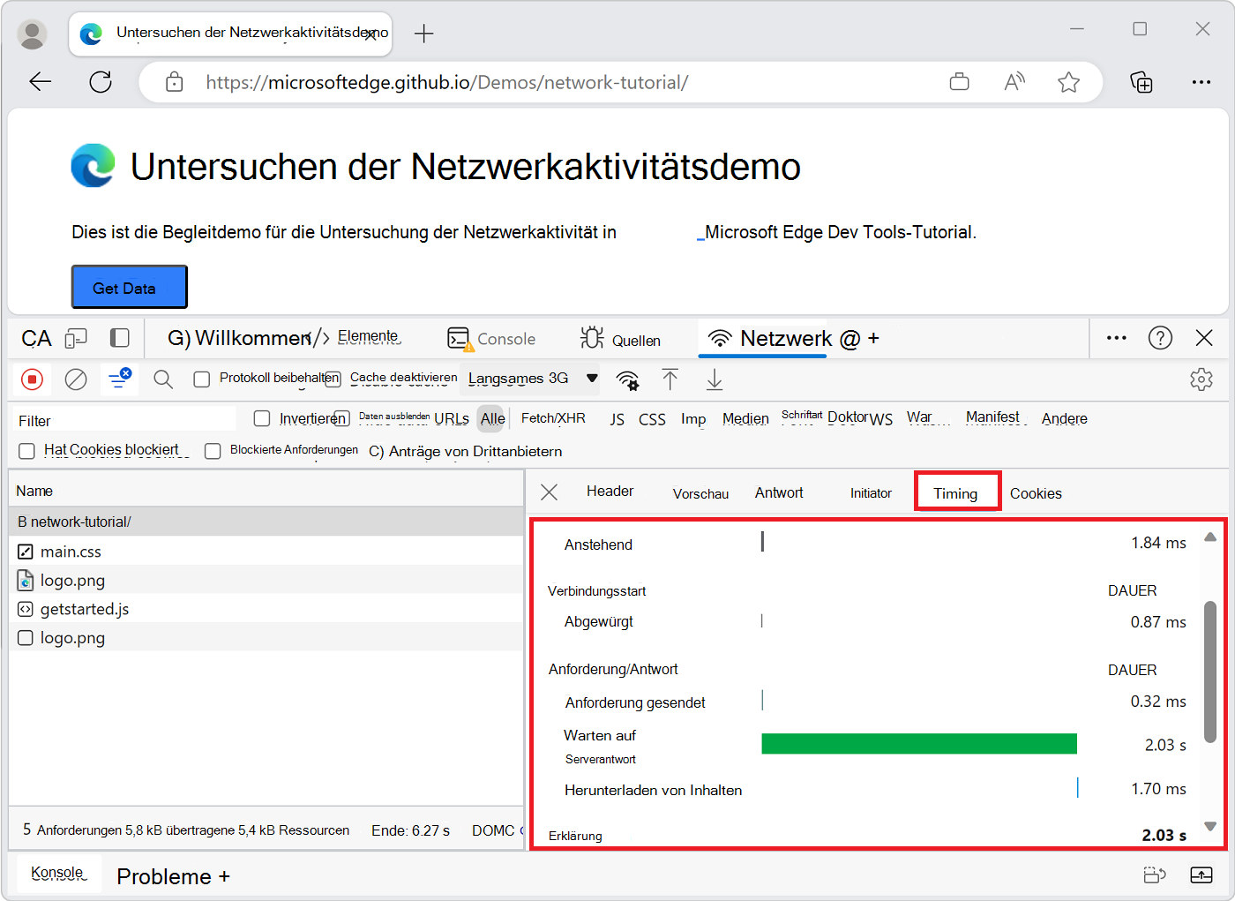1235x901 pixels.
Task: Filter requests by Medien type
Action: tap(745, 419)
